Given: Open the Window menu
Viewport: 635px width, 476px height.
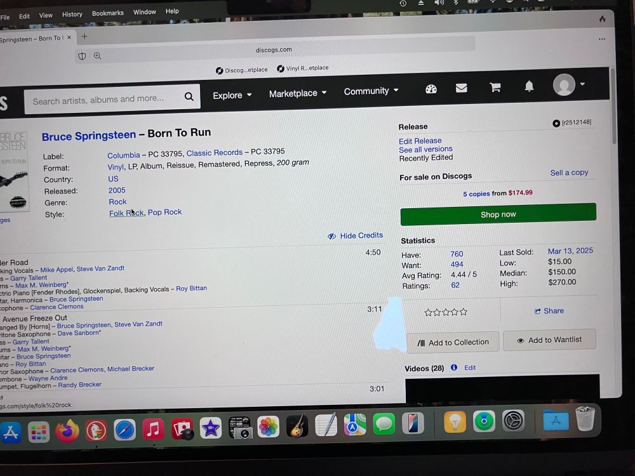Looking at the screenshot, I should click(x=145, y=12).
